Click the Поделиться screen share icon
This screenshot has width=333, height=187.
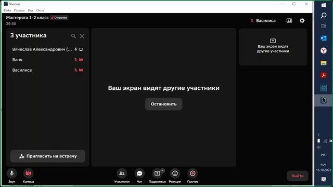[157, 173]
